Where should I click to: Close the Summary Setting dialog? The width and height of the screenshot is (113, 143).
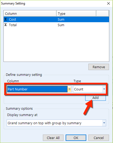pos(108,3)
